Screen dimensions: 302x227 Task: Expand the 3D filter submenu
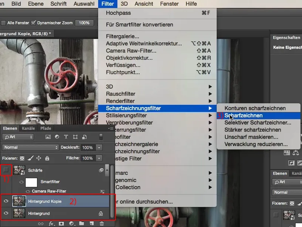click(157, 87)
